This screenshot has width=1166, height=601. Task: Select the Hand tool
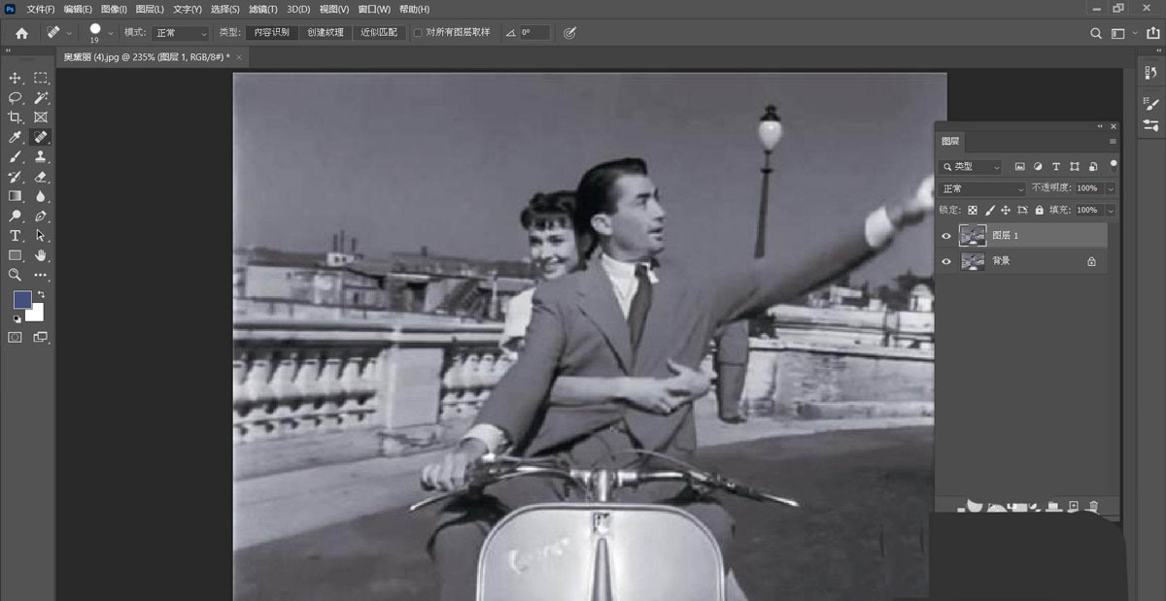click(x=41, y=255)
